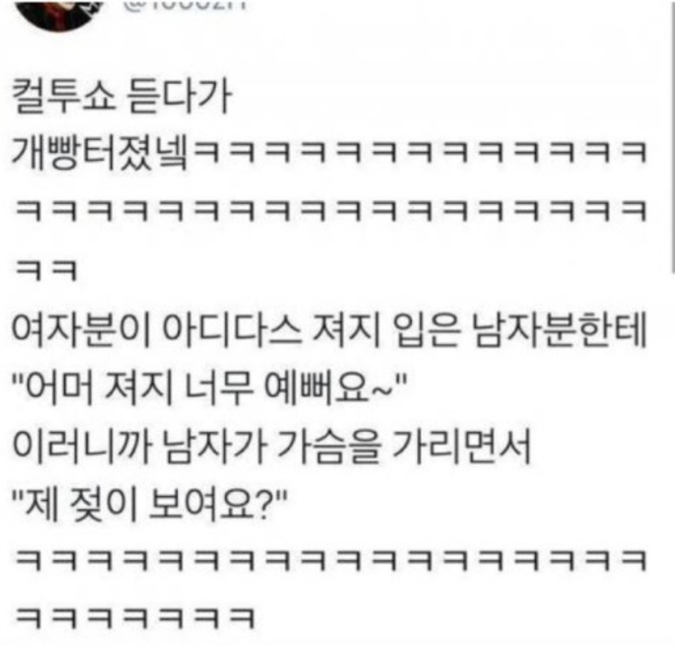Click the word '이러니까' in the tweet
Viewport: 675px width, 670px height.
tap(82, 446)
